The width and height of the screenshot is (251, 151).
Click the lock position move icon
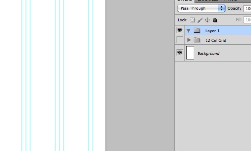207,20
